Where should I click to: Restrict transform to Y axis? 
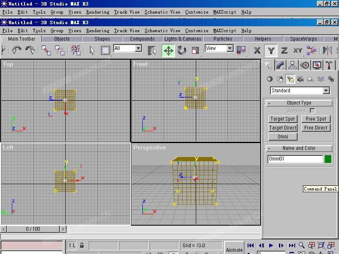[271, 50]
